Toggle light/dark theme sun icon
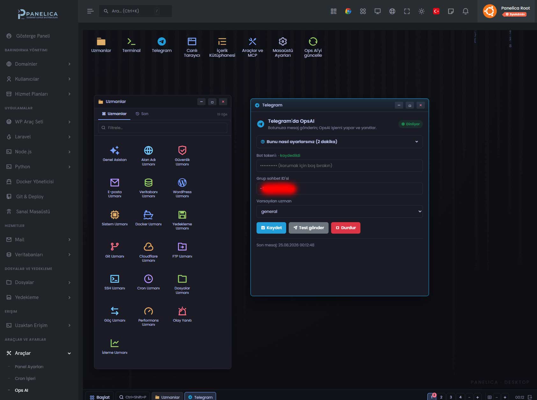The height and width of the screenshot is (400, 537). pos(422,11)
